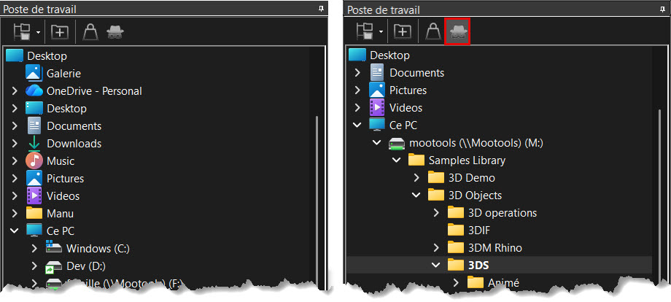This screenshot has height=302, width=671.
Task: Toggle the incognito hat icon in the left panel
Action: click(x=115, y=31)
